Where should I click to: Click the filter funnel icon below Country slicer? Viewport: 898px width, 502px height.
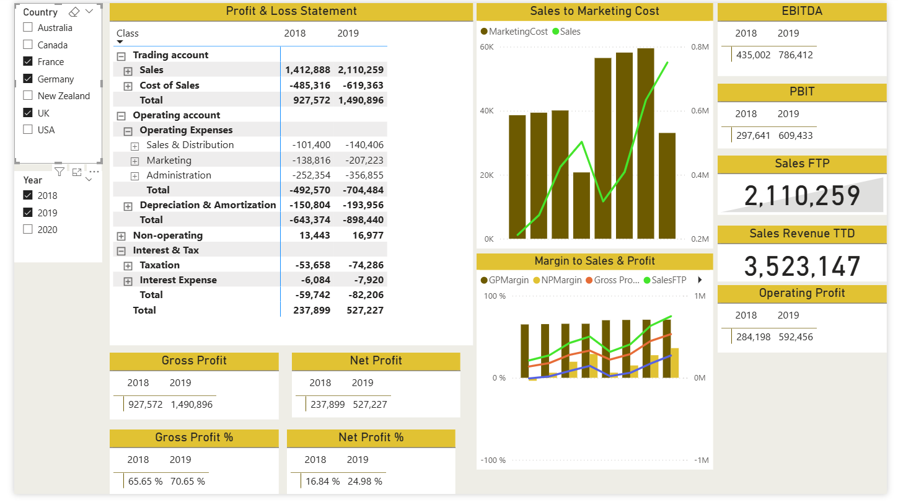click(59, 172)
